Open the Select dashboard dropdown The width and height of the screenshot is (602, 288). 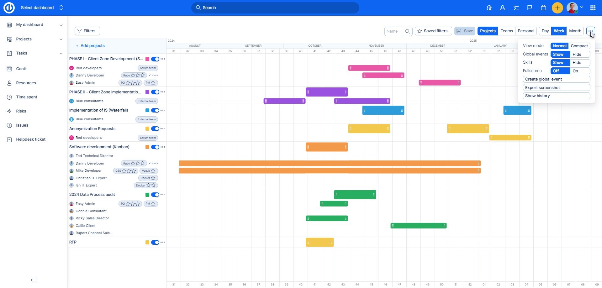42,8
